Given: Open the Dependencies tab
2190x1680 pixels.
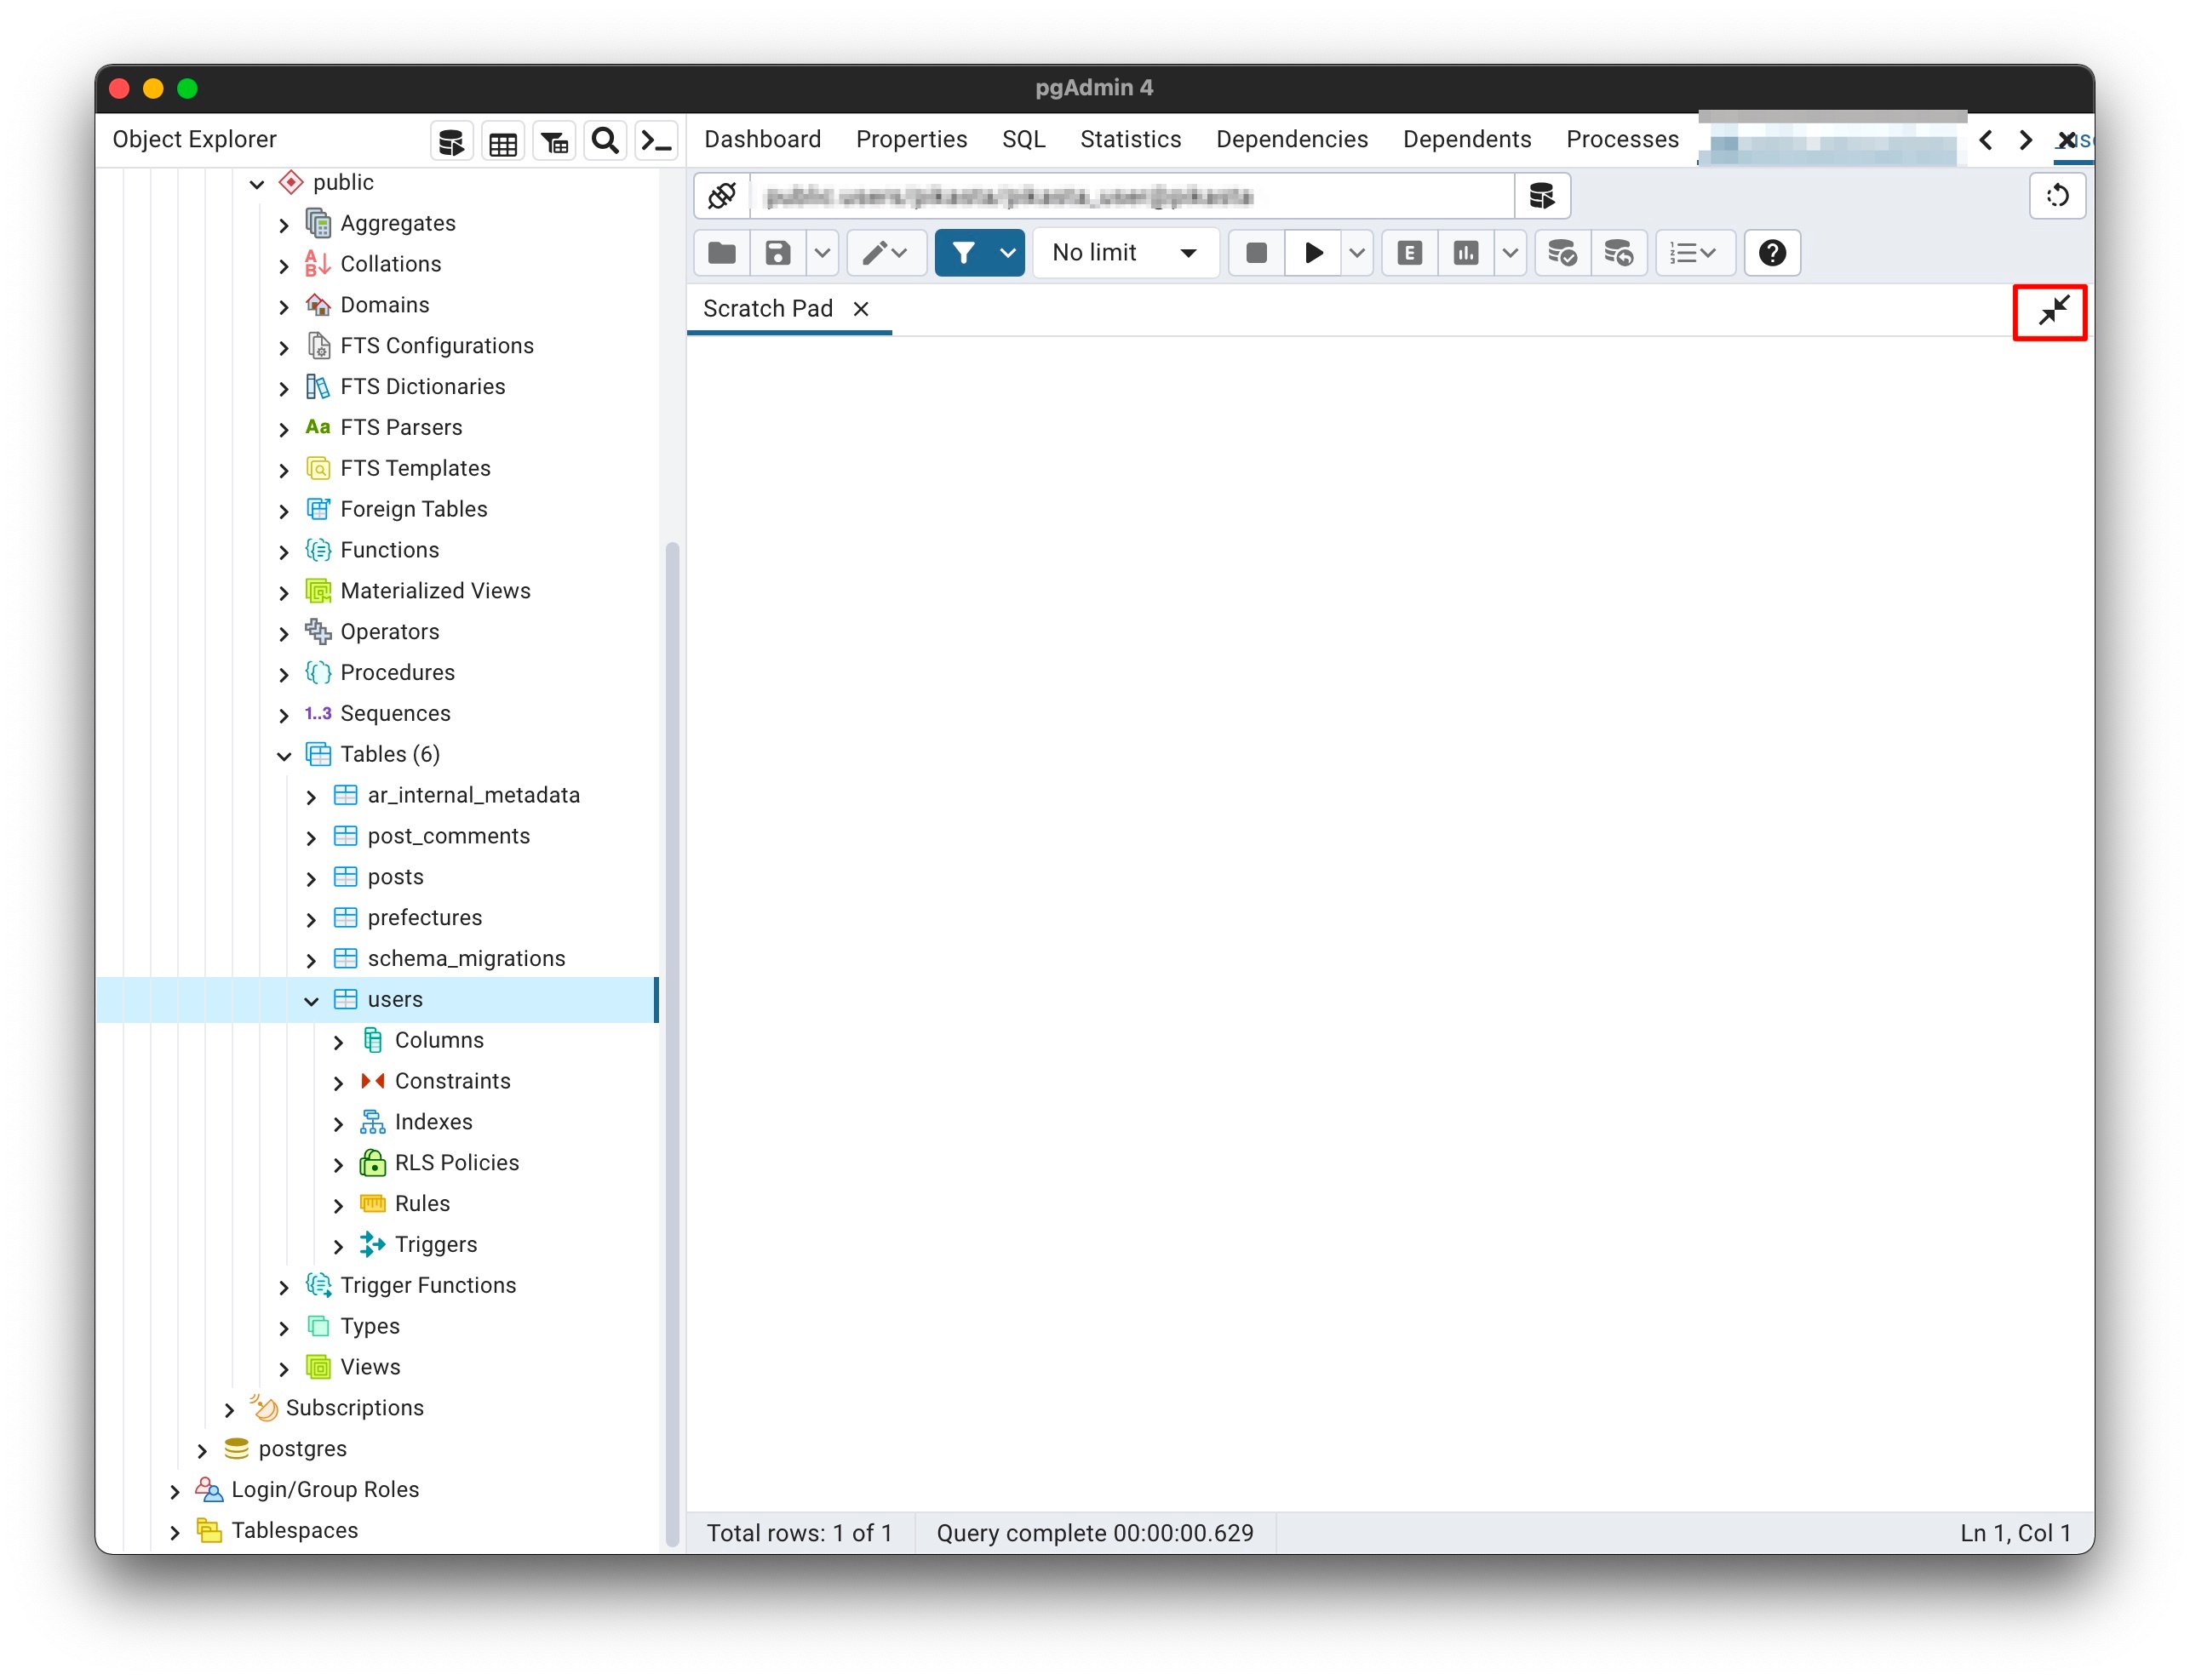Looking at the screenshot, I should point(1291,139).
